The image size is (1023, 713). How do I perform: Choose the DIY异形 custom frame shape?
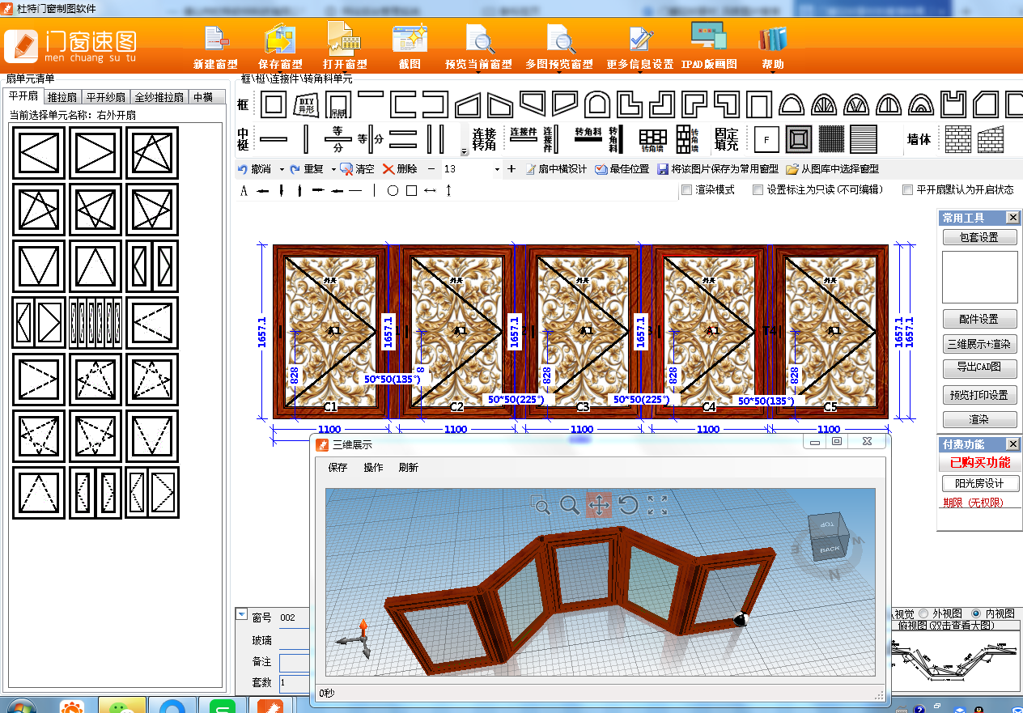click(x=305, y=104)
